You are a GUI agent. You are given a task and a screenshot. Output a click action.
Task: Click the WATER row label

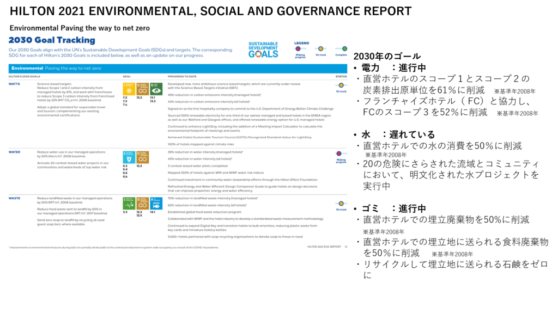(14, 152)
